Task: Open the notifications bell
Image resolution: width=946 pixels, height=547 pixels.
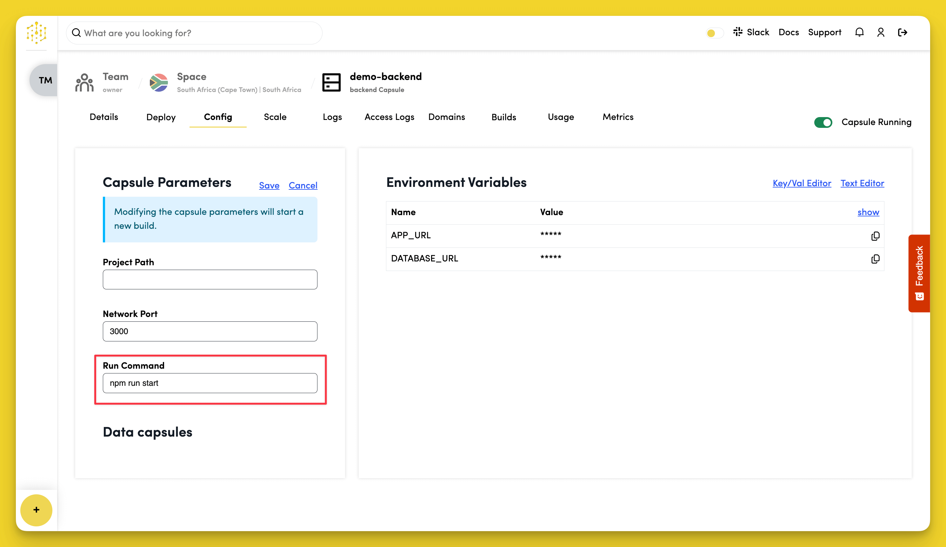Action: 859,32
